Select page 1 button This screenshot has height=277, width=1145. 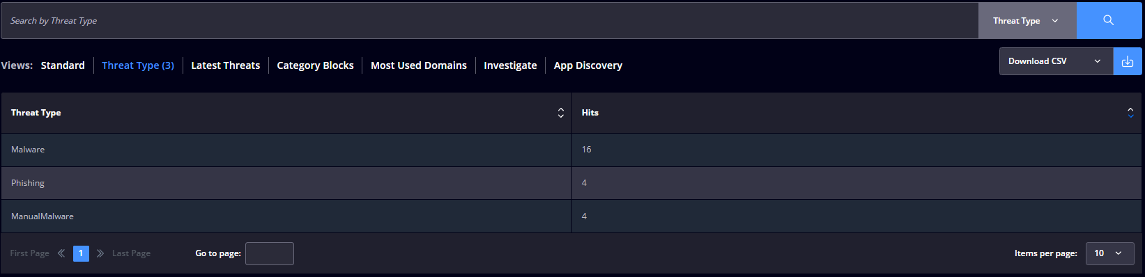point(81,253)
